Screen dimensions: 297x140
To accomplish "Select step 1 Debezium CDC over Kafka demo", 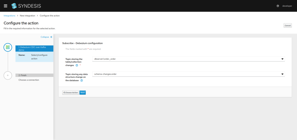I will [x=34, y=48].
